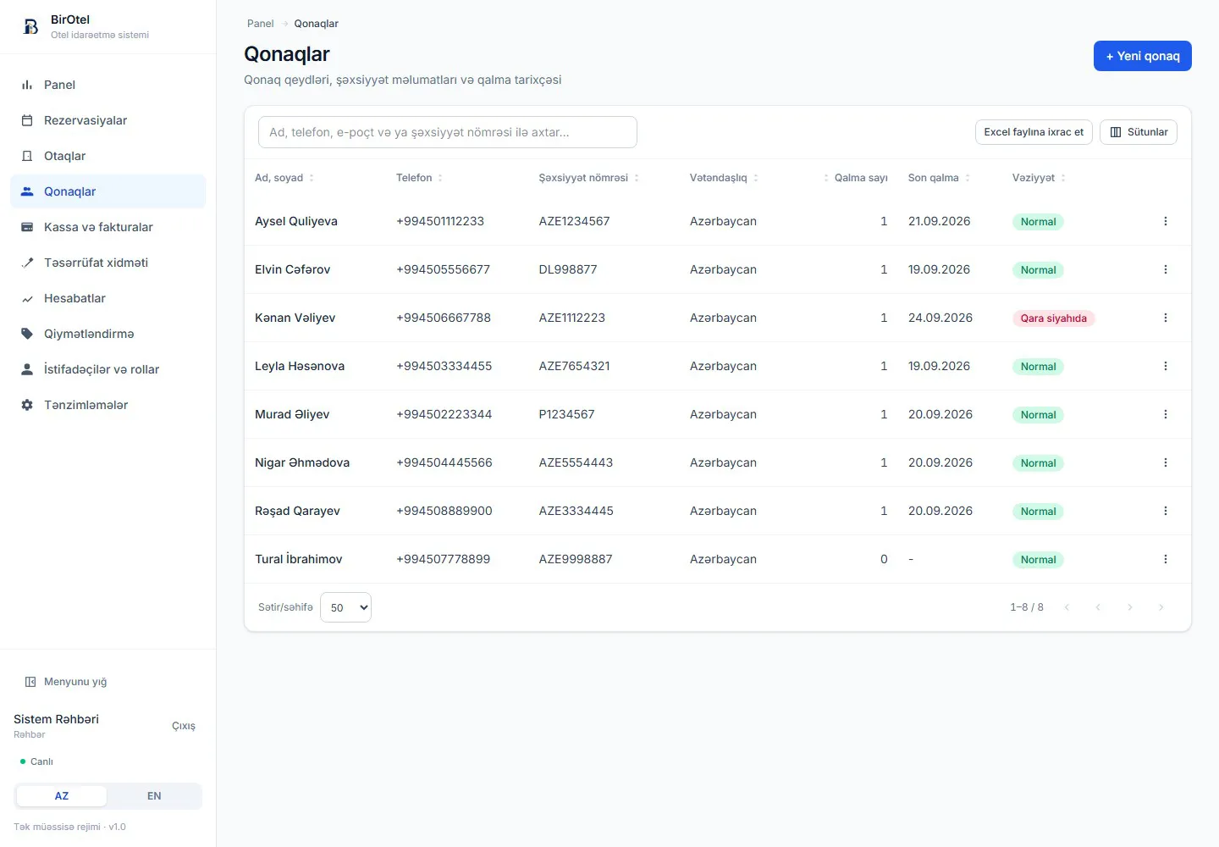The height and width of the screenshot is (847, 1219).
Task: Click phone number +994508889900
Action: coord(444,511)
